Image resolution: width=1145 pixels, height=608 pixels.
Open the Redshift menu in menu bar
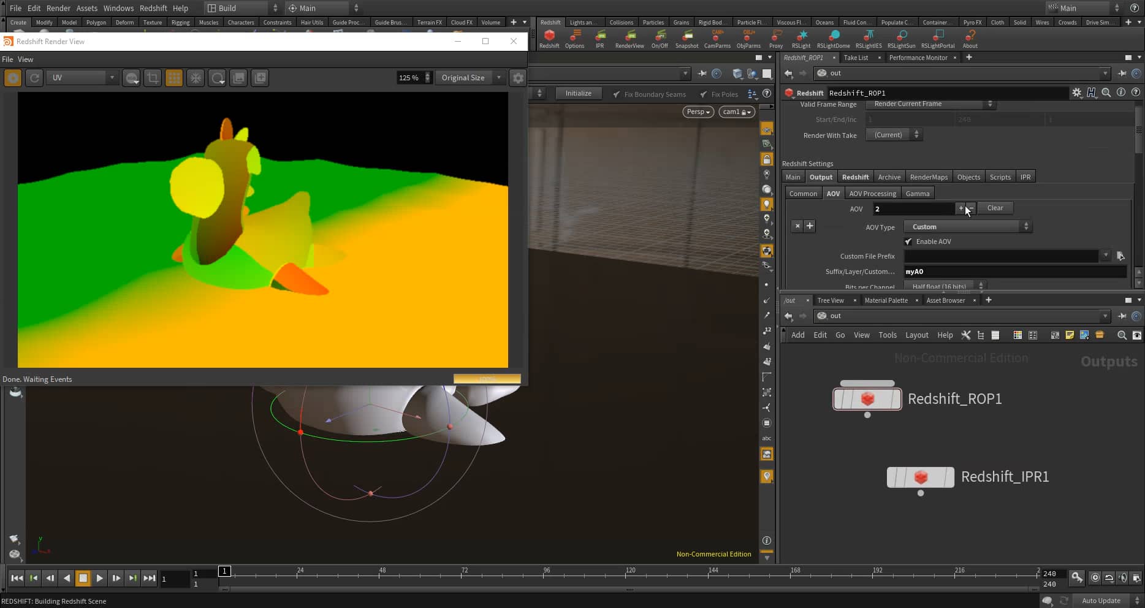153,8
